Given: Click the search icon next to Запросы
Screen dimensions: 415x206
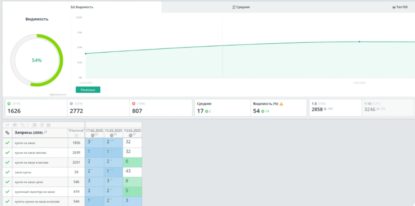Looking at the screenshot, I should pos(46,132).
